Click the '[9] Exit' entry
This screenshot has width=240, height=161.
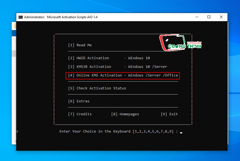coord(169,114)
